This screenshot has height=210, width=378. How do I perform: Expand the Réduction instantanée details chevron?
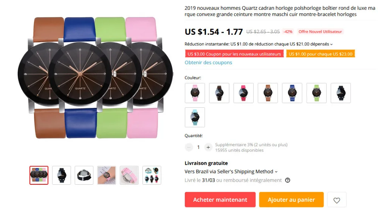[x=332, y=44]
